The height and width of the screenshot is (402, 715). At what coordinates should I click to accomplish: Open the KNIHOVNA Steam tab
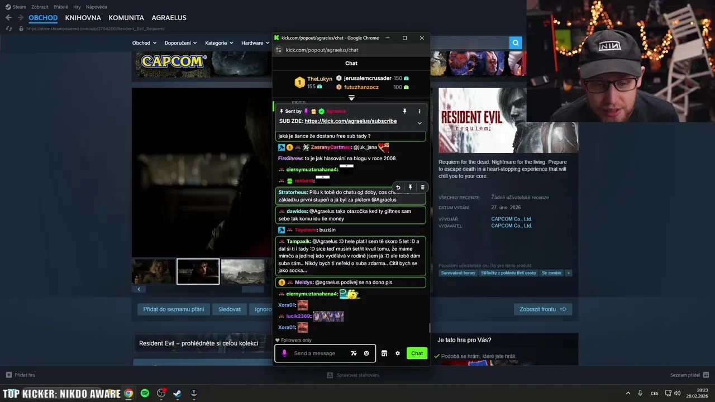[83, 18]
